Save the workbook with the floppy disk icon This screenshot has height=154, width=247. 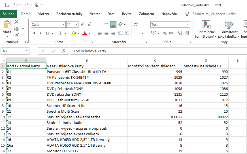point(7,5)
